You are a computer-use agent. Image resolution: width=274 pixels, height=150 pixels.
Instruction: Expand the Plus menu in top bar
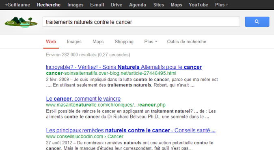click(x=221, y=5)
